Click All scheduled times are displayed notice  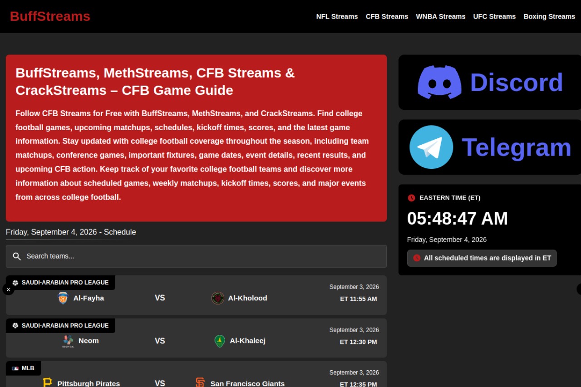coord(482,258)
